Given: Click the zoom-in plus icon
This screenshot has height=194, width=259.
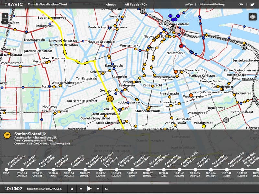Looking at the screenshot, I should click(6, 15).
